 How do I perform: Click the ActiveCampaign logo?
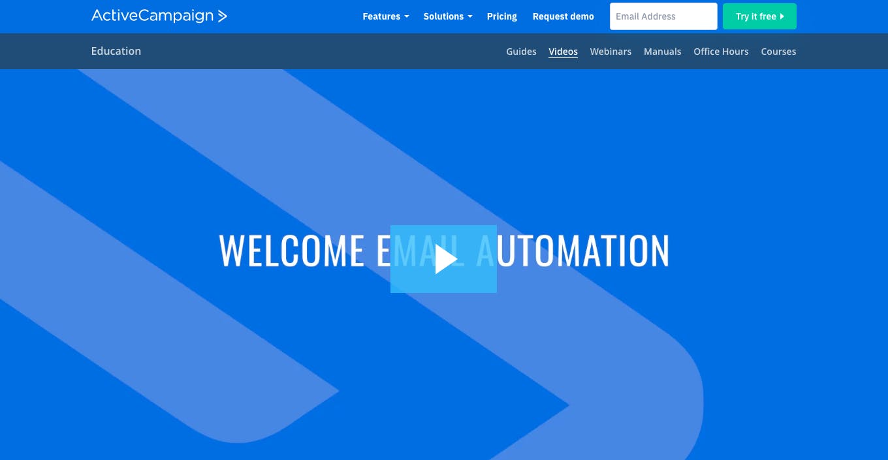(159, 16)
